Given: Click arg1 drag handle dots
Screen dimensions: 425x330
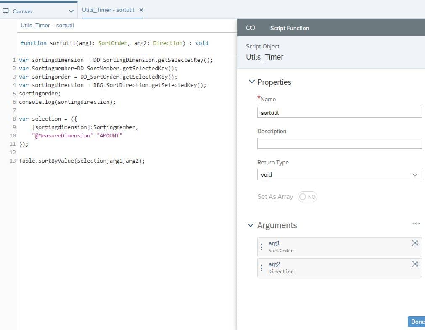Looking at the screenshot, I should click(x=261, y=246).
